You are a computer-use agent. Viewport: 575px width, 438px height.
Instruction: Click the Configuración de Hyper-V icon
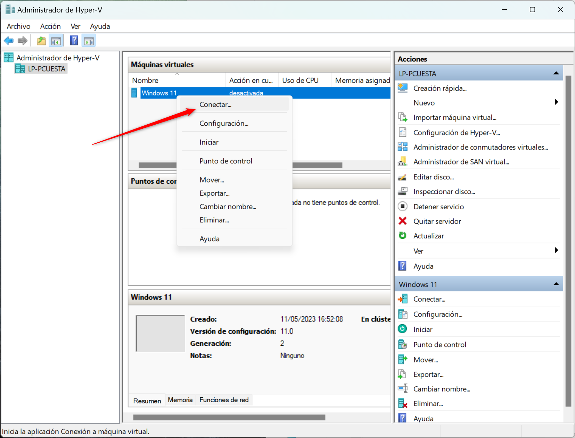(403, 132)
